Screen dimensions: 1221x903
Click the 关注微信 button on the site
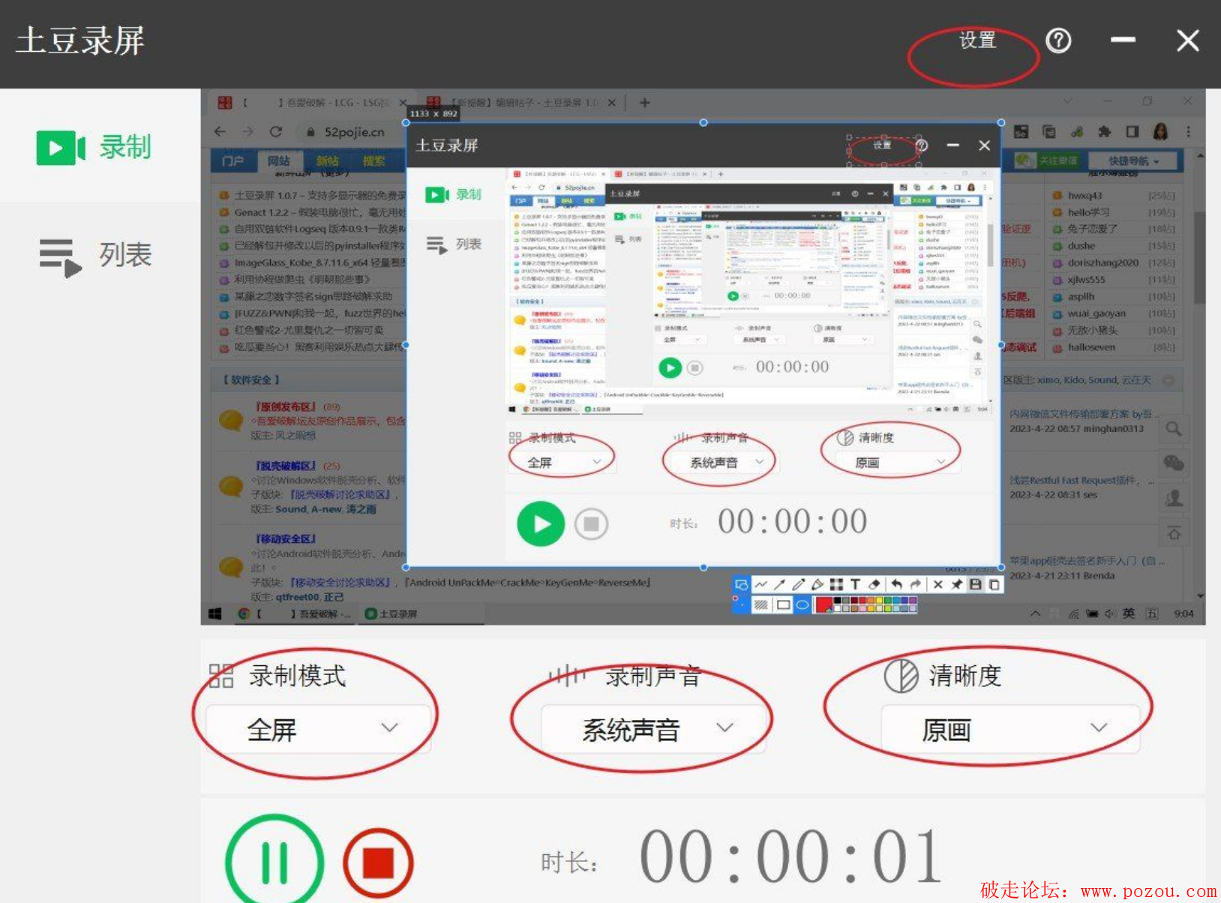(x=1046, y=160)
